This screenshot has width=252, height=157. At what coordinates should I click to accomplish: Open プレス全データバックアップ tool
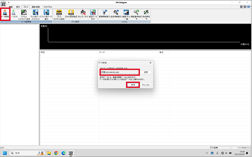tap(36, 15)
